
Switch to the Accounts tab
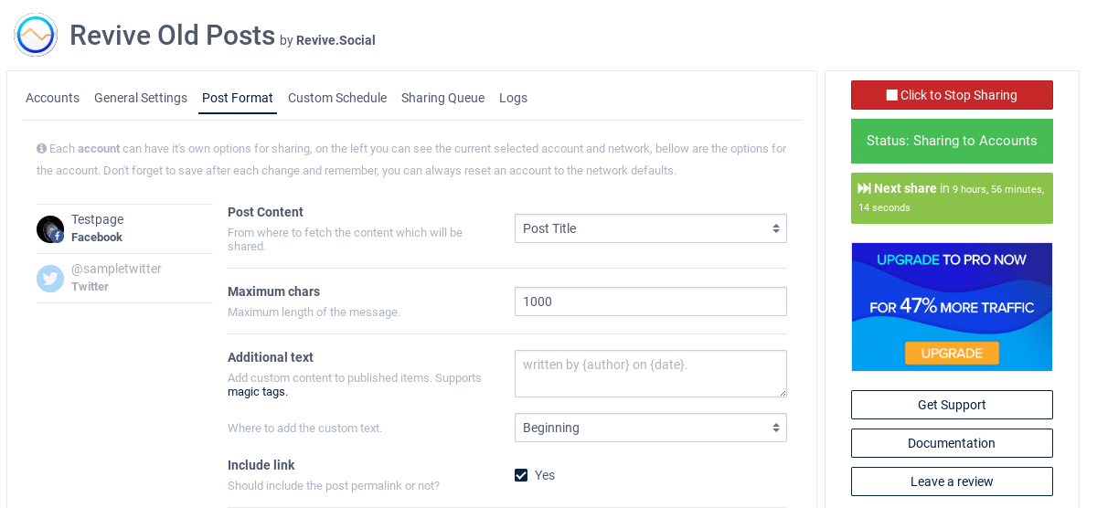52,98
